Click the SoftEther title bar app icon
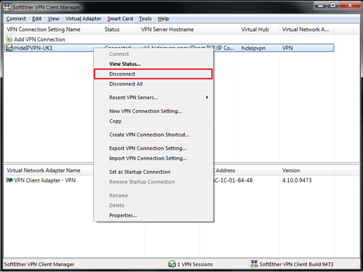The width and height of the screenshot is (363, 272). pyautogui.click(x=7, y=7)
